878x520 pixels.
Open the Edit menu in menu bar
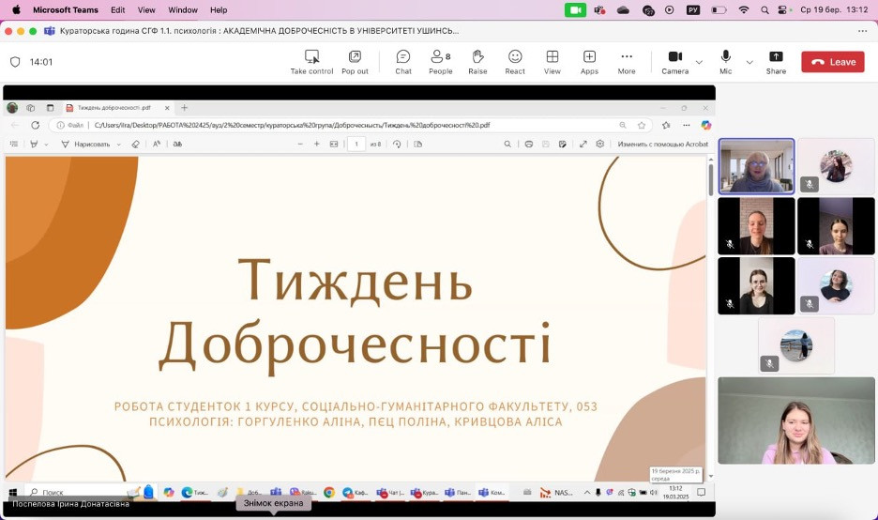tap(117, 10)
